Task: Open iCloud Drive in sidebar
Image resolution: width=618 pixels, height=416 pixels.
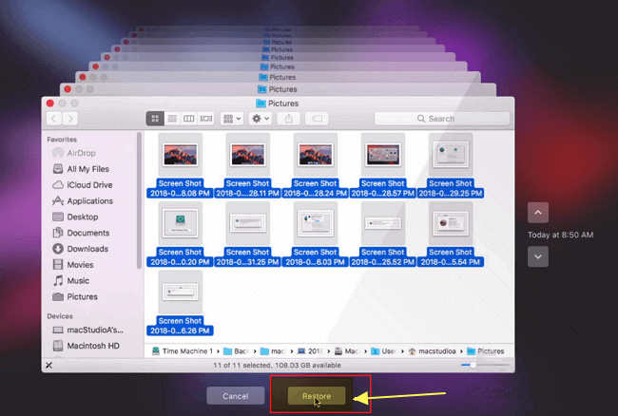Action: point(83,185)
